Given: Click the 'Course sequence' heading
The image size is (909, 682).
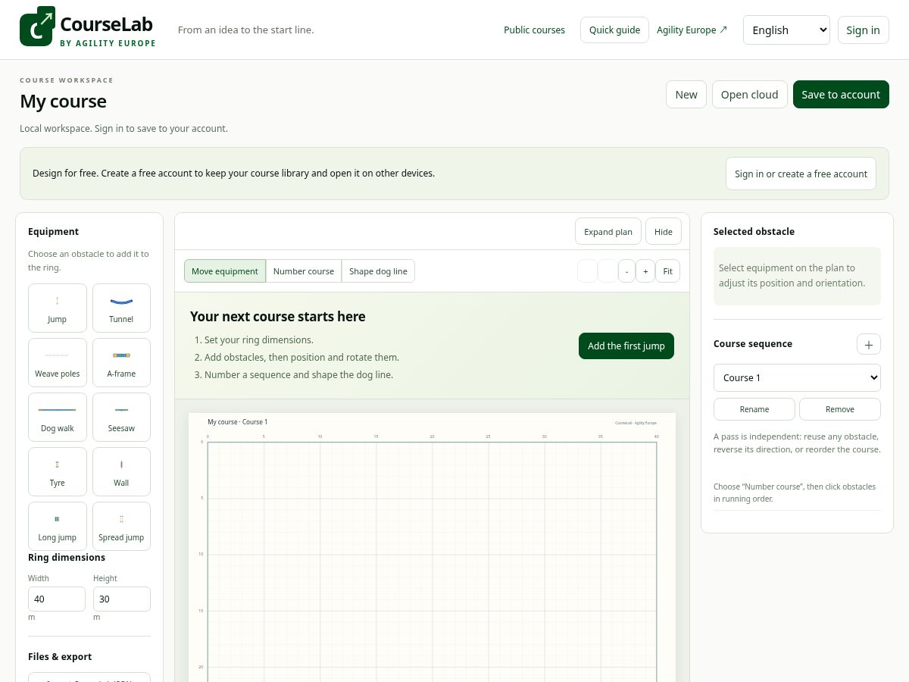Looking at the screenshot, I should [753, 344].
